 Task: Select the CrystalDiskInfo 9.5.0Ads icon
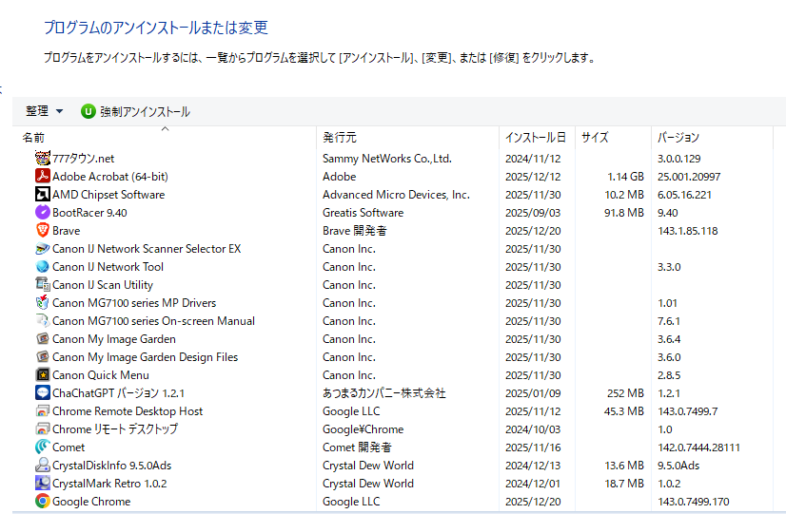[x=43, y=466]
